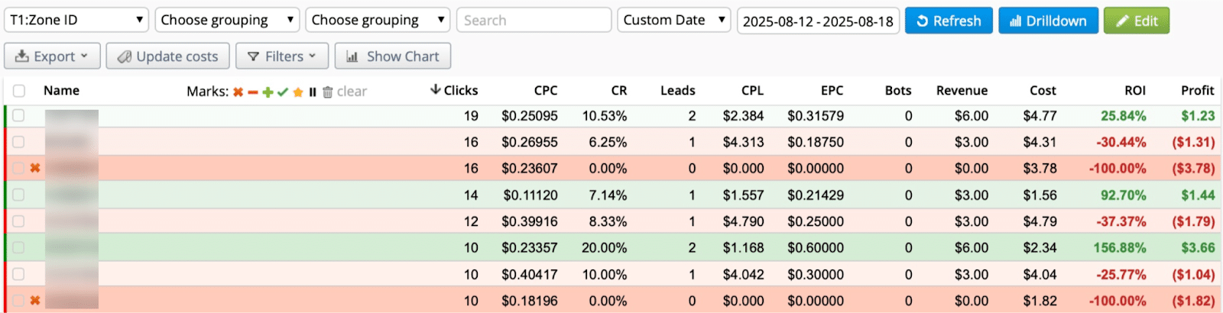Apply the green checkmark mark

283,92
